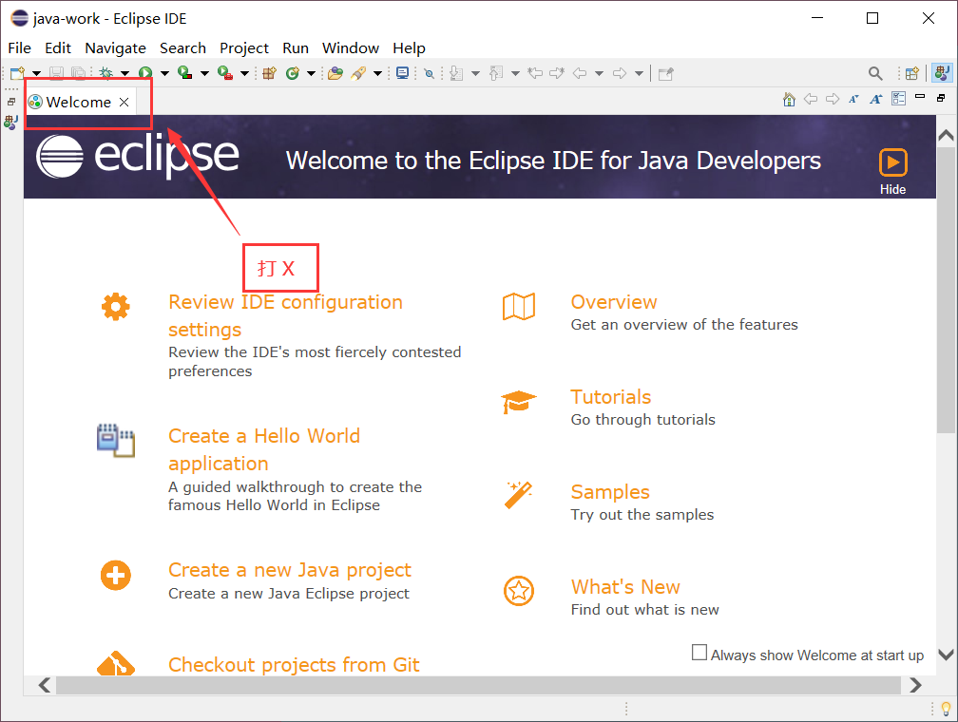Click the Hide welcome button

pyautogui.click(x=892, y=172)
